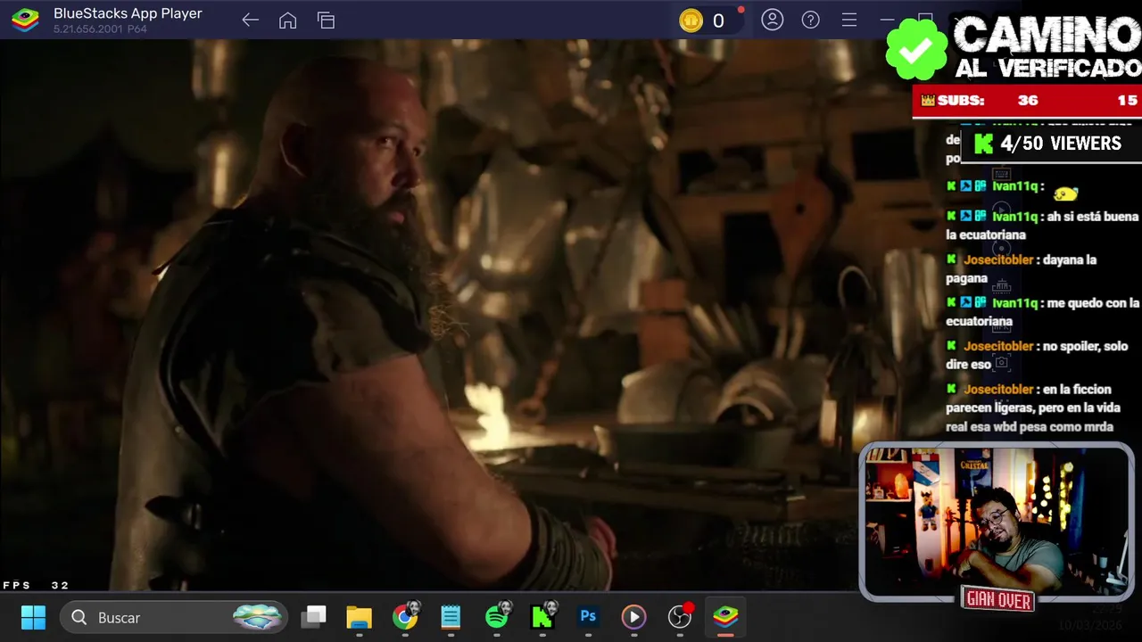Open media player taskbar icon

tap(633, 617)
